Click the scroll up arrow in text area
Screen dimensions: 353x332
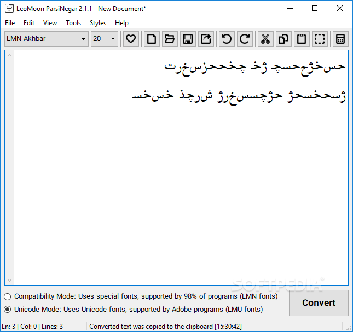tap(9, 55)
